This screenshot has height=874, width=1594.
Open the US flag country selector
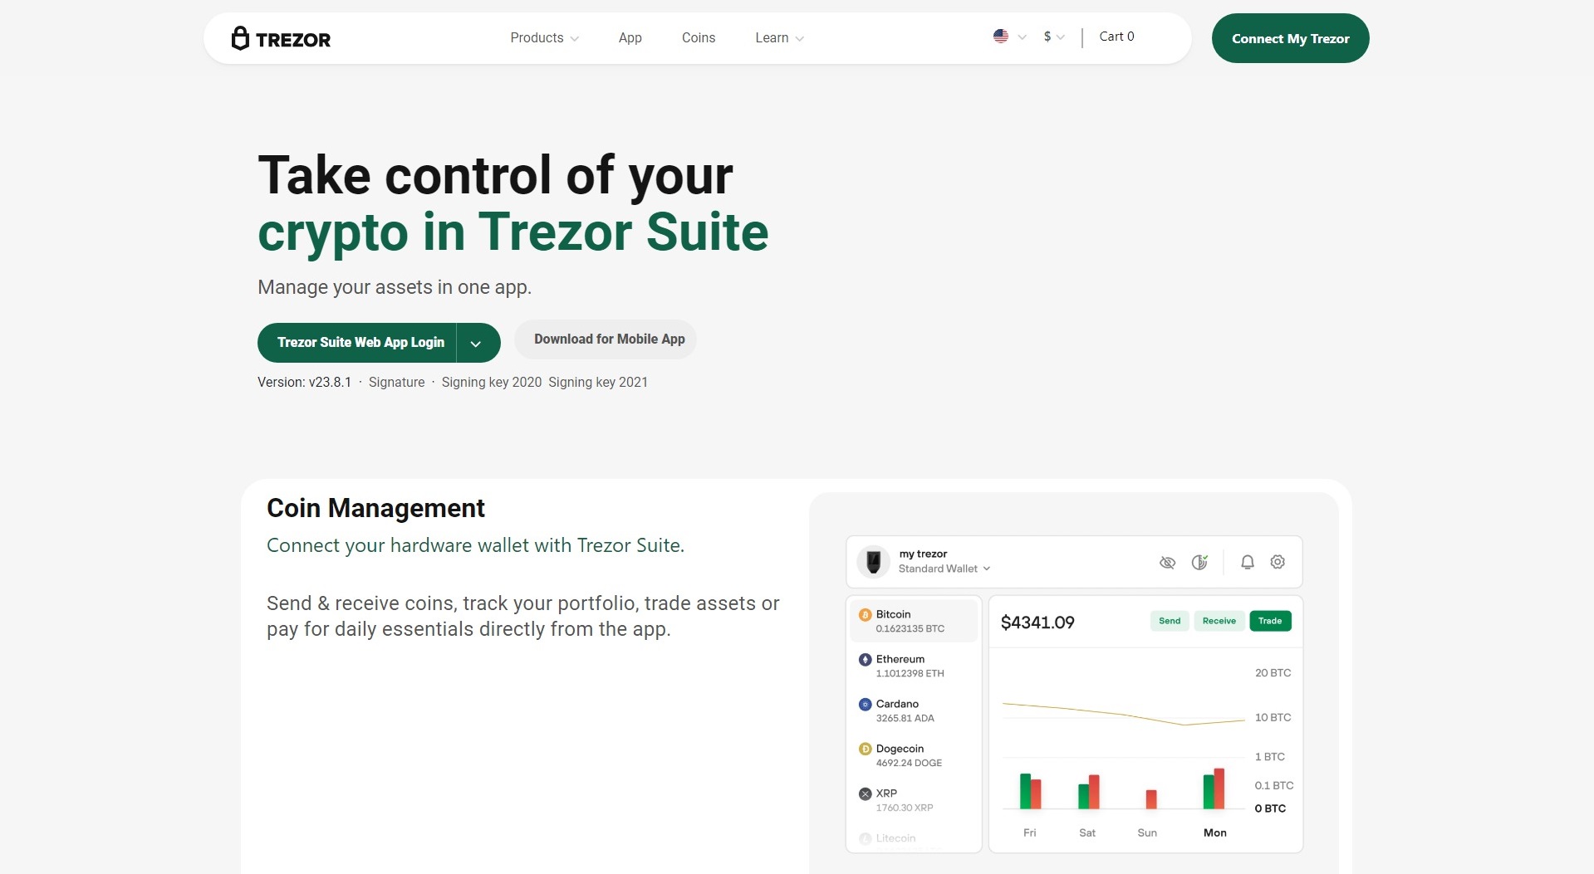pos(1010,37)
